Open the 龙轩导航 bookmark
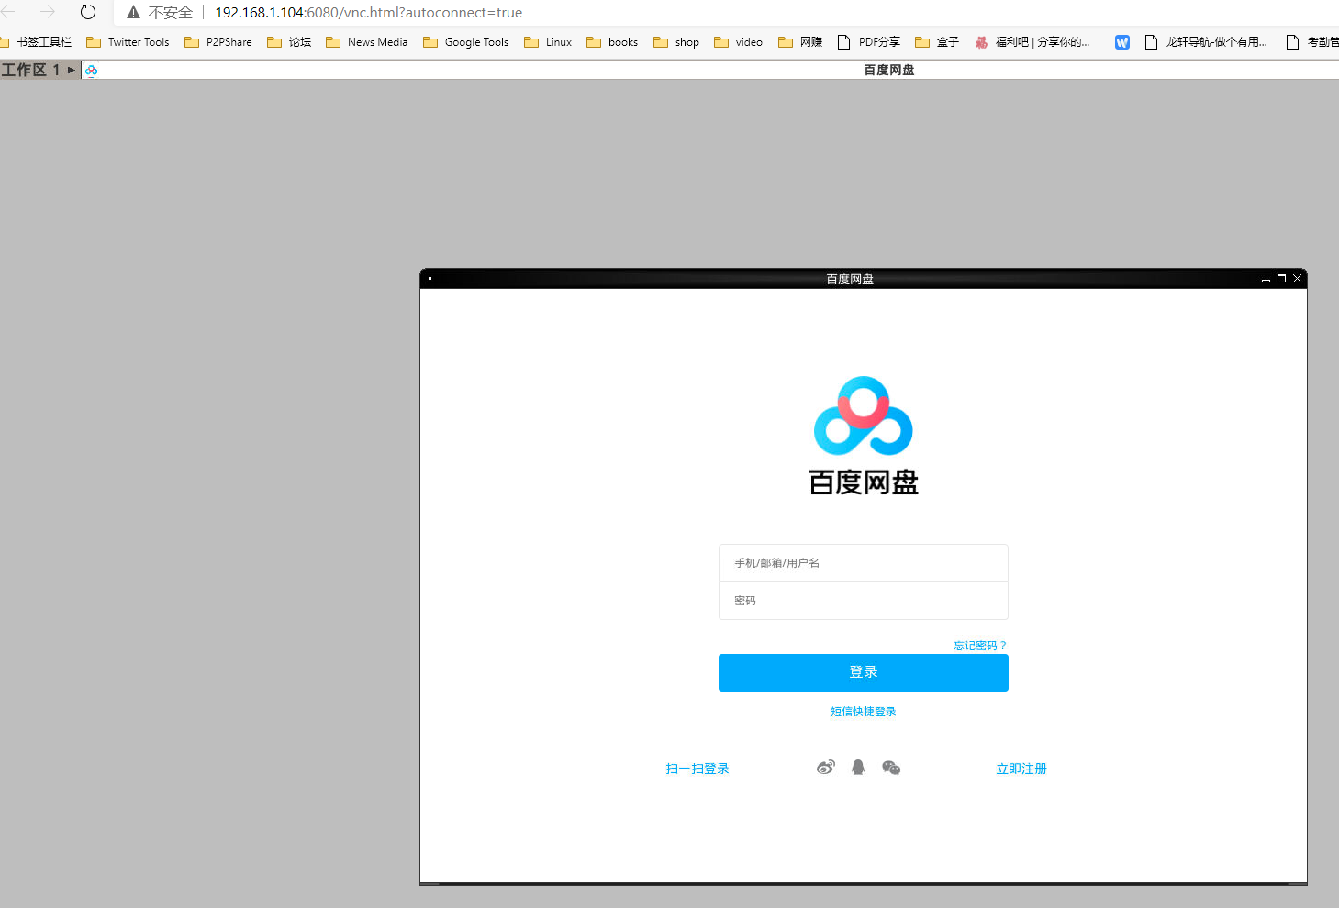 (x=1206, y=42)
